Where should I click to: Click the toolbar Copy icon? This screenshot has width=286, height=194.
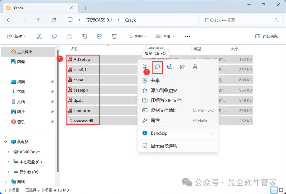[x=54, y=36]
